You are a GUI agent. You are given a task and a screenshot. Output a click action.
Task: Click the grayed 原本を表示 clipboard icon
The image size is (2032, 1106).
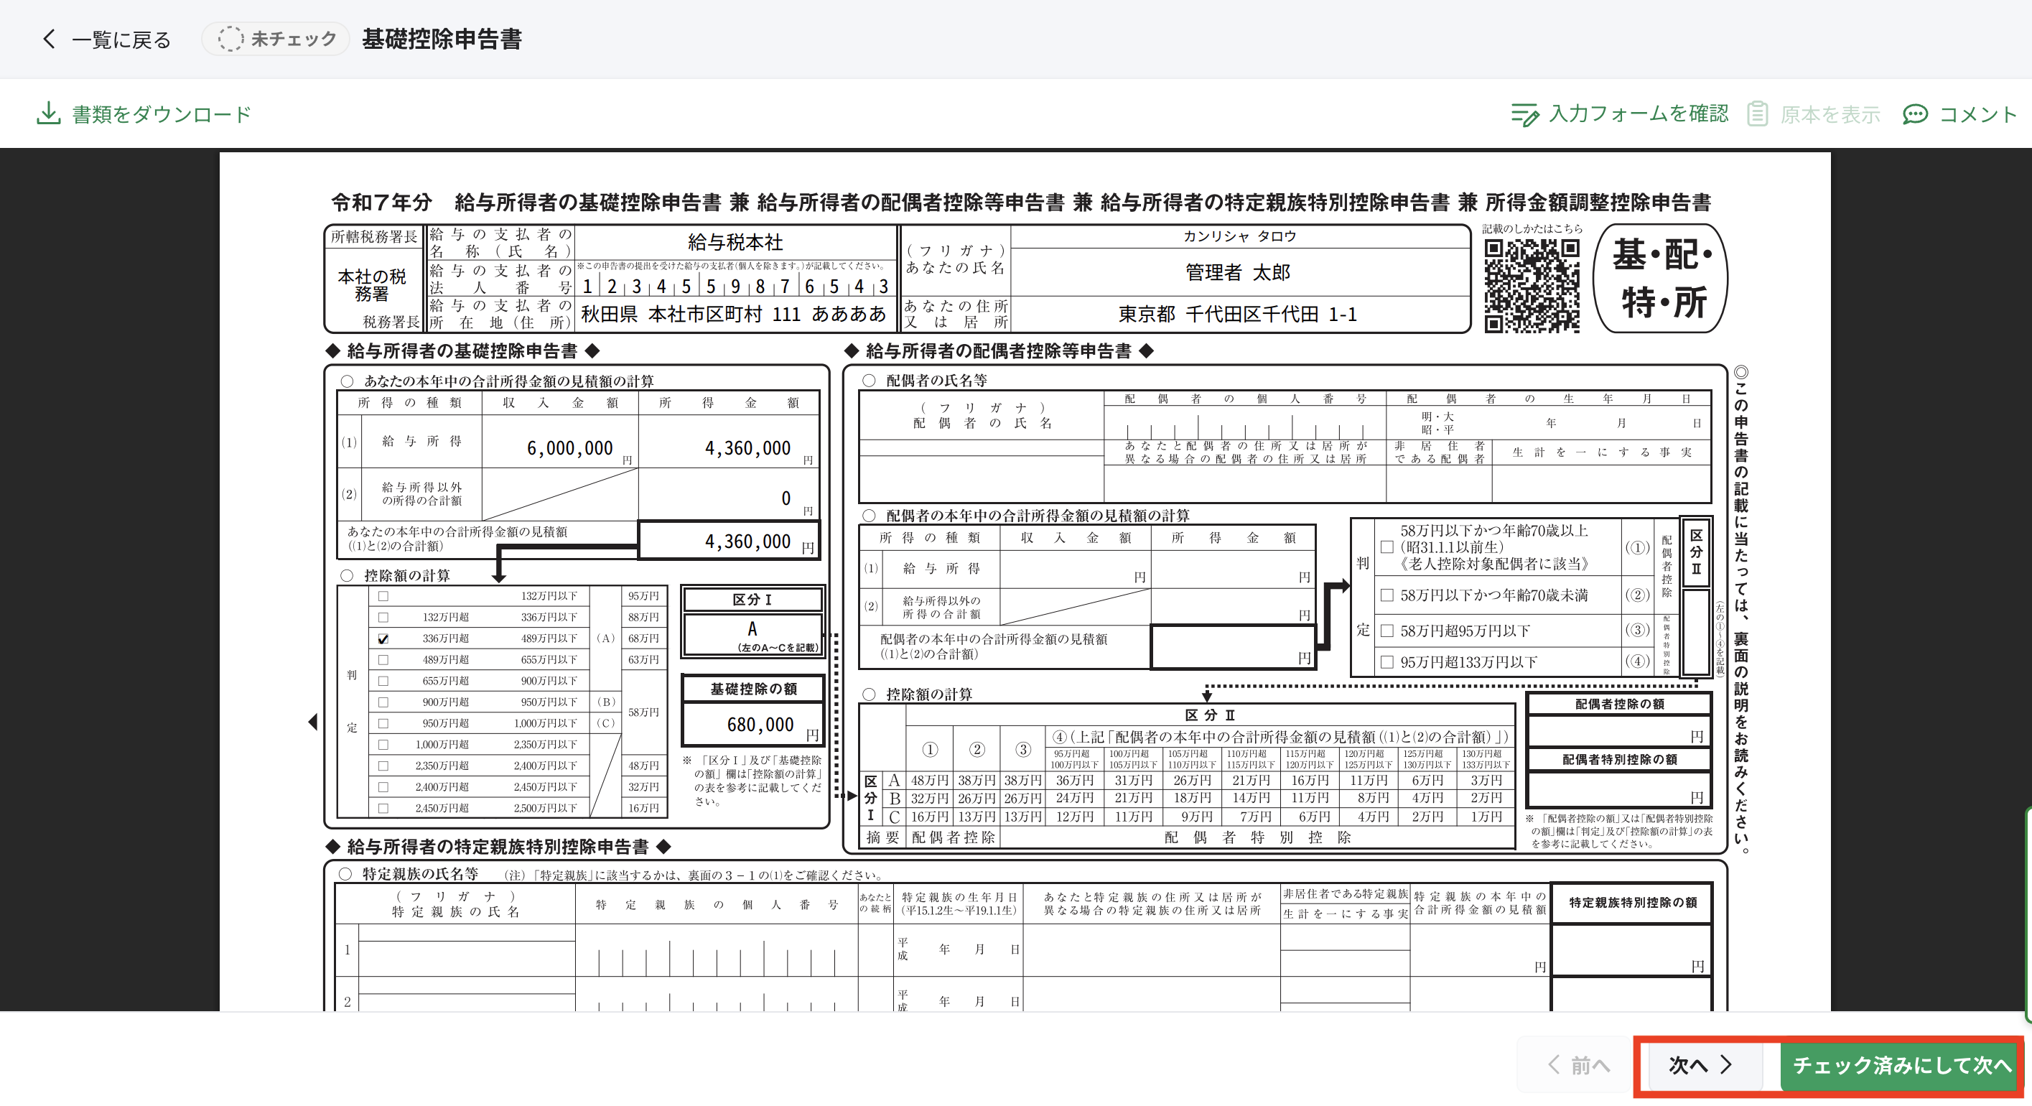coord(1758,113)
